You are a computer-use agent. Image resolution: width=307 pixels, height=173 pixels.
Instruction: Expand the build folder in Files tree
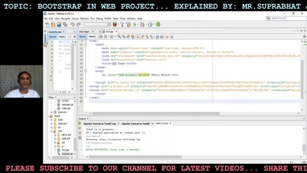(51, 120)
